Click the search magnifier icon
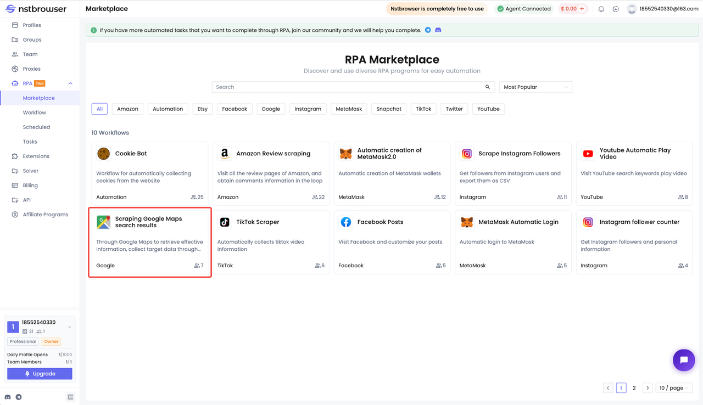Screen dimensions: 703x405 pos(488,87)
